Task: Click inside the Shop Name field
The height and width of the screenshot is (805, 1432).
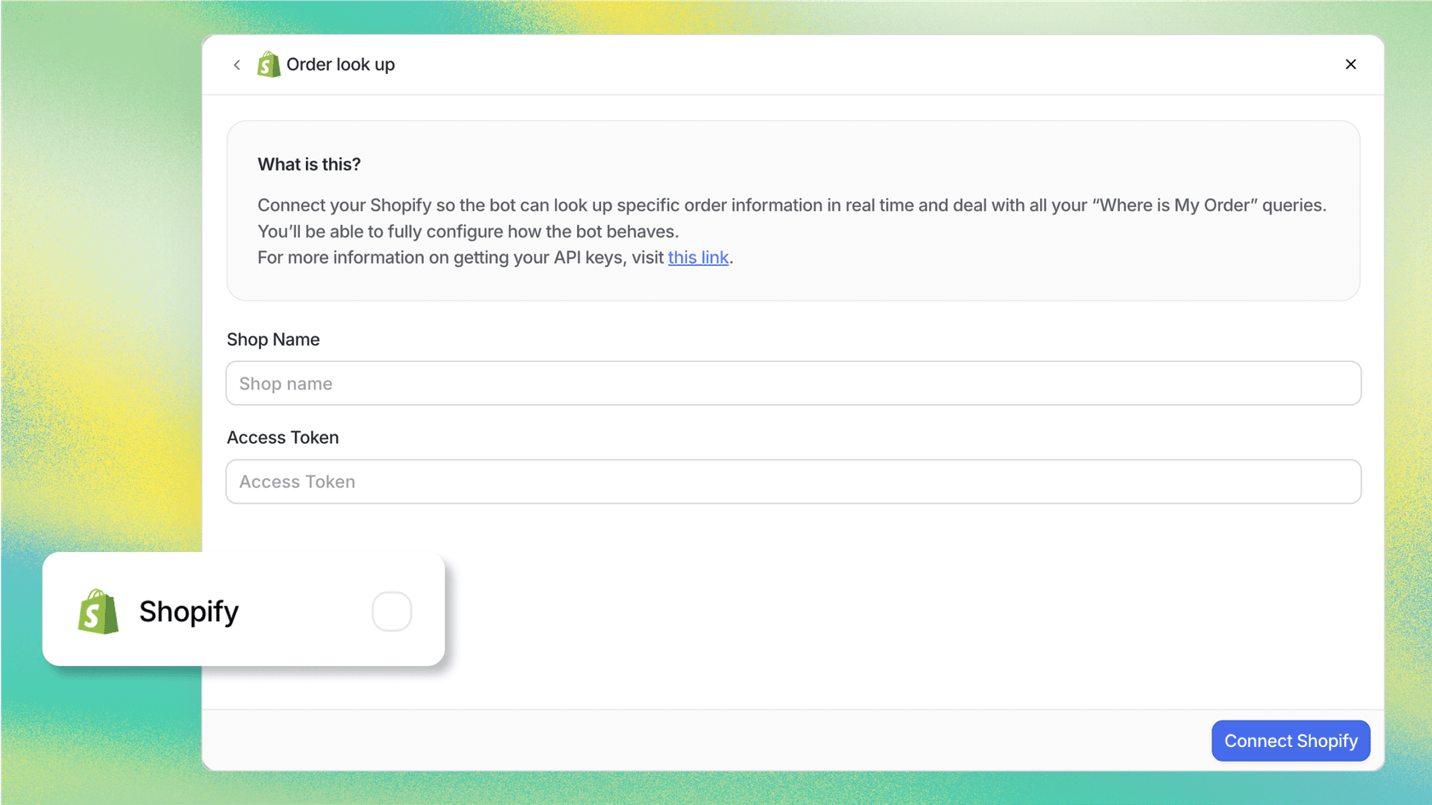Action: point(793,383)
